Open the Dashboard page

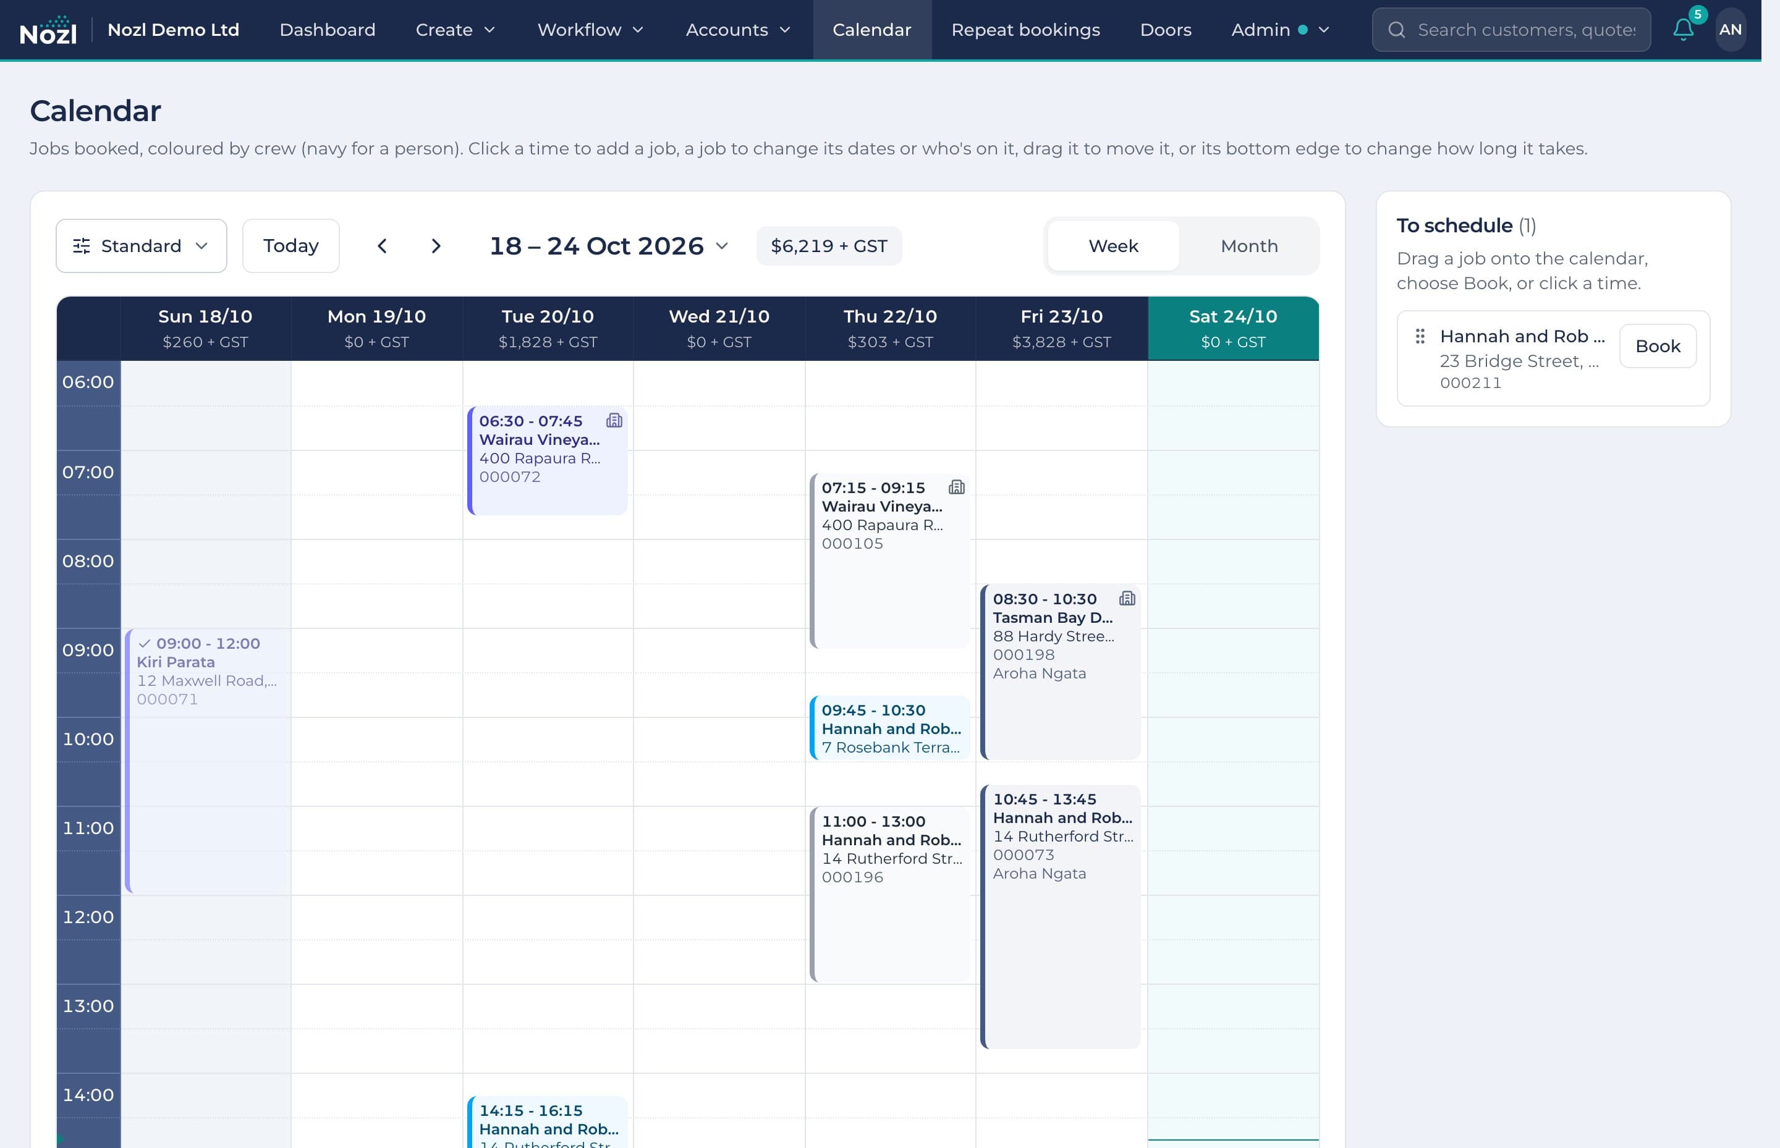pyautogui.click(x=328, y=30)
